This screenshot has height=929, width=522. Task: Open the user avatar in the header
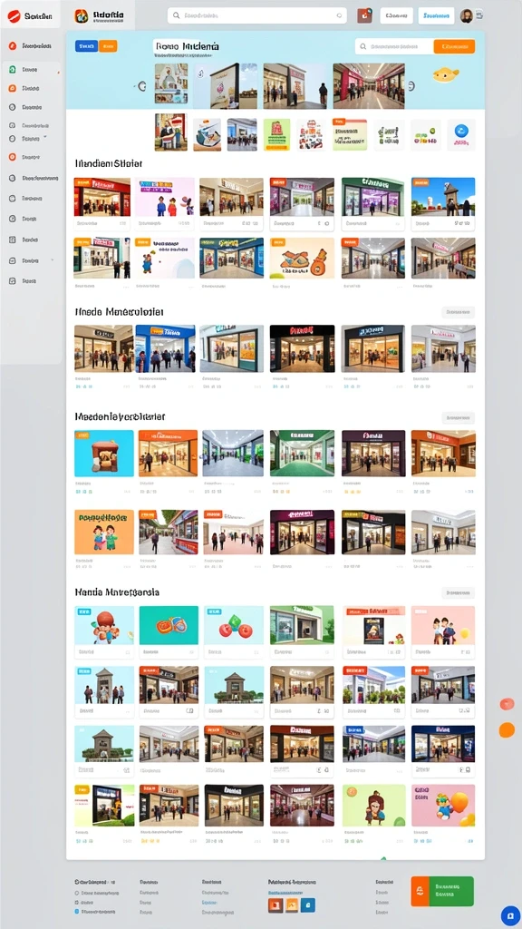pos(467,16)
